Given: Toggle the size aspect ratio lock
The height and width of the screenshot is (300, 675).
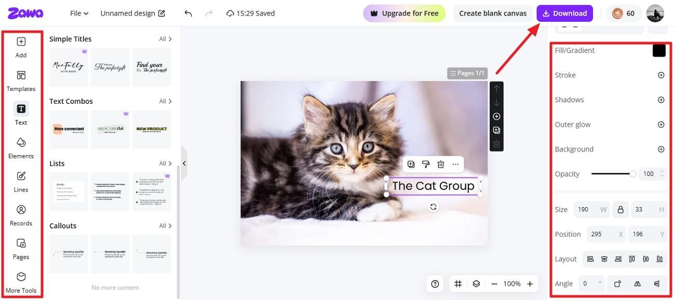Looking at the screenshot, I should [620, 210].
